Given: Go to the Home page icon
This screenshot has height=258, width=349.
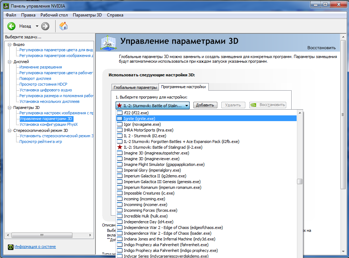Looking at the screenshot, I should 63,26.
